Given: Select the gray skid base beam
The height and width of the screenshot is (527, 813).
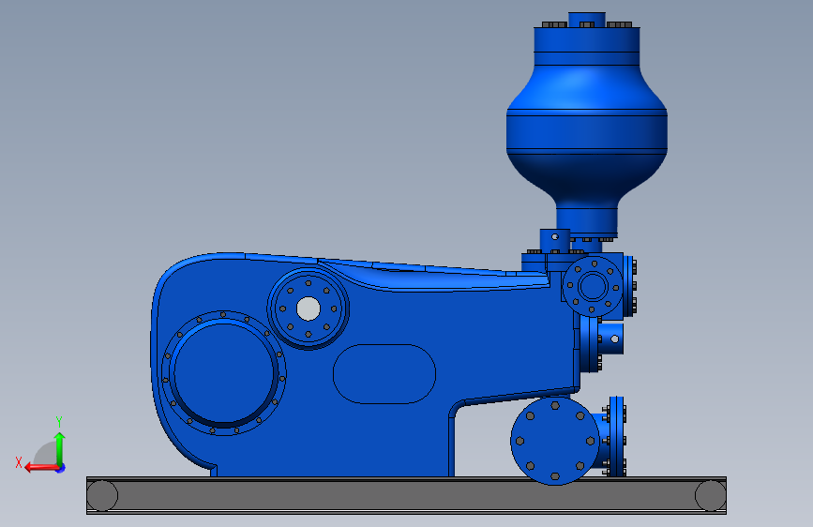Looking at the screenshot, I should pos(406,495).
